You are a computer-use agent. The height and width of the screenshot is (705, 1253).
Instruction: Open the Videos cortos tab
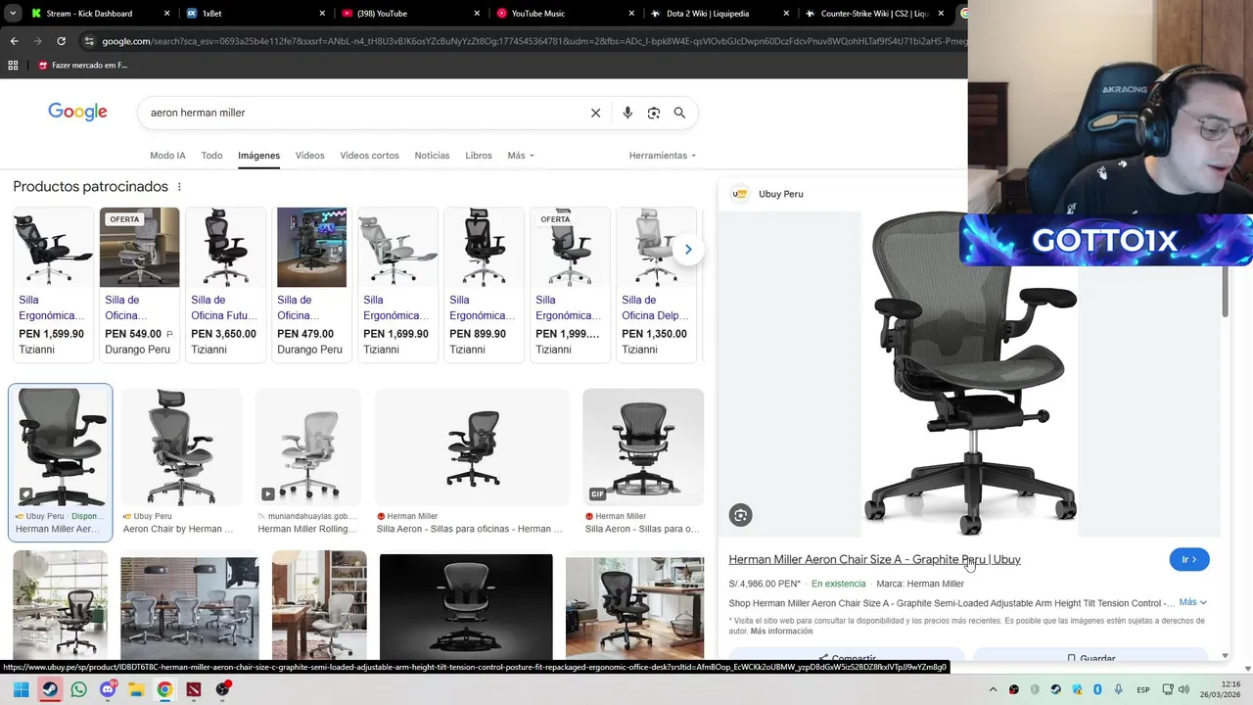coord(369,156)
